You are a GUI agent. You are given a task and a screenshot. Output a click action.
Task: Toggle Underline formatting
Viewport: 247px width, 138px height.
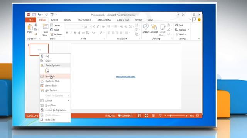(x=75, y=33)
